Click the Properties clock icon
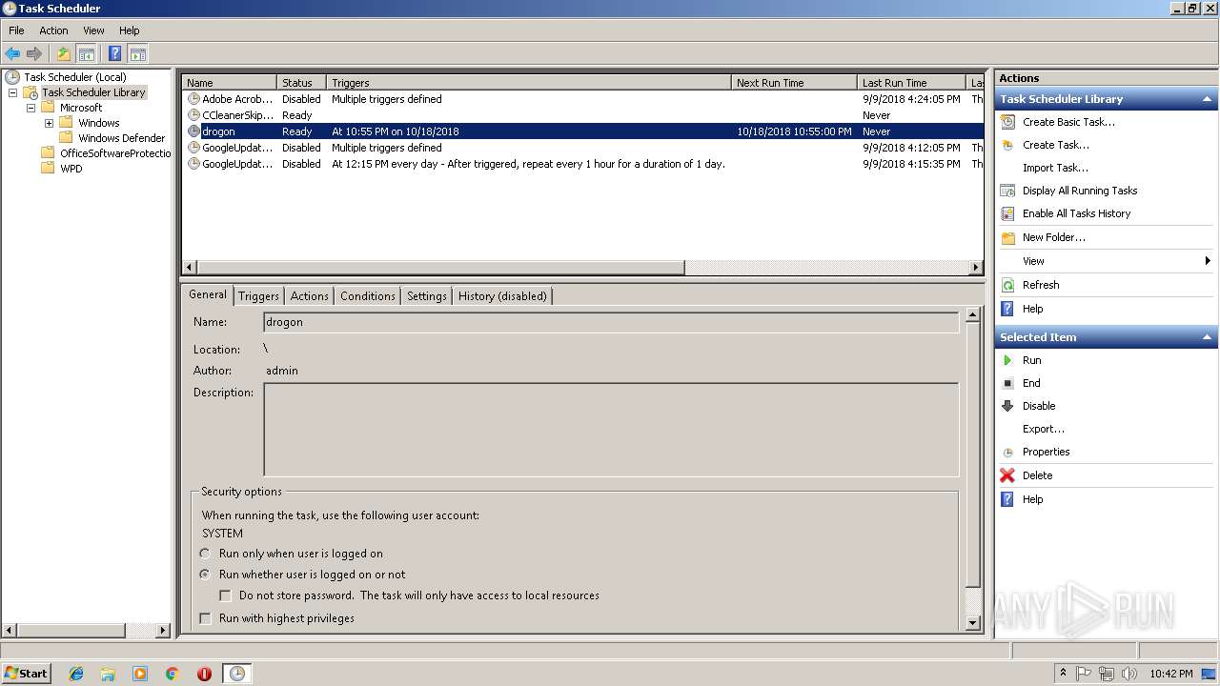1220x686 pixels. (1007, 452)
